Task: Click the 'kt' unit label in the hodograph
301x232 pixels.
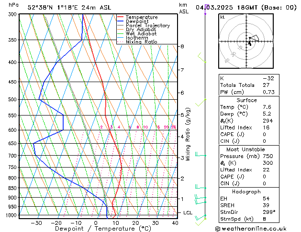Action: 222,17
